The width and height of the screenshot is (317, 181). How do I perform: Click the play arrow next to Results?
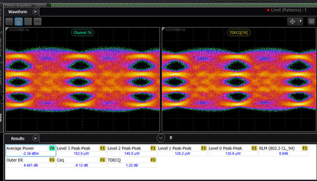pyautogui.click(x=35, y=138)
